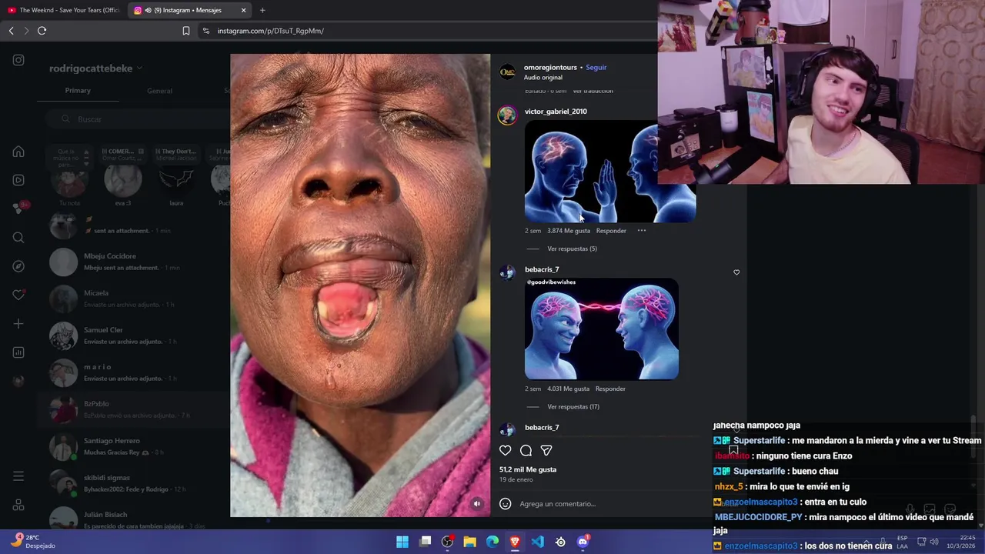Open the Samuel Cler conversation

135,335
